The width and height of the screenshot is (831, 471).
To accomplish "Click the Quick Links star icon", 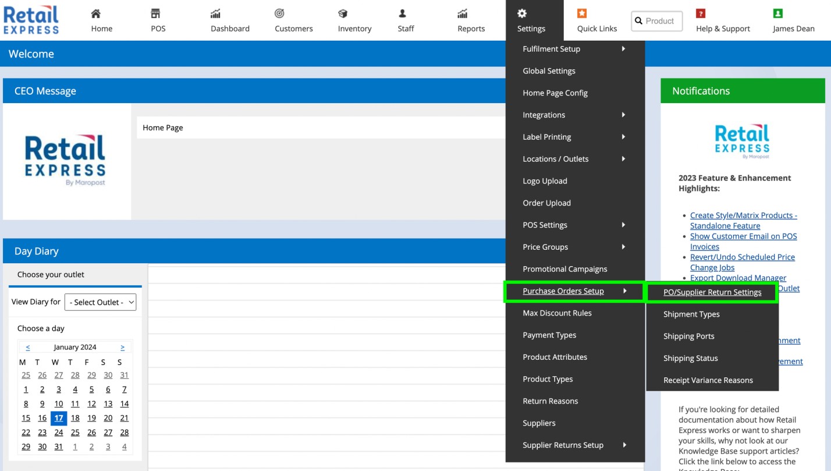I will (x=582, y=13).
